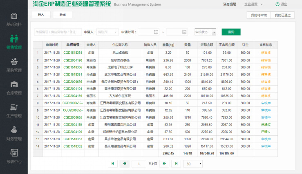This screenshot has height=174, width=302.
Task: Click the green 查询 button
Action: tap(231, 32)
